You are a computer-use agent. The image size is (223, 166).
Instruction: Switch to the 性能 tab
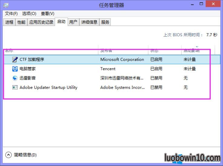tap(21, 22)
